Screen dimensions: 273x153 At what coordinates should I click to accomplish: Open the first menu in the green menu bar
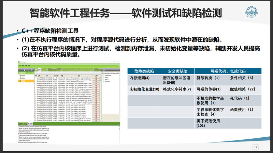(x=20, y=66)
